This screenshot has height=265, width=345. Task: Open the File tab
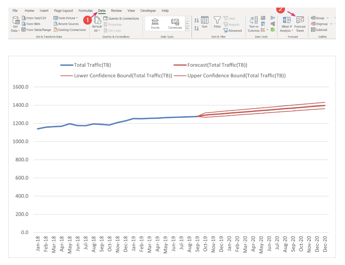[15, 11]
